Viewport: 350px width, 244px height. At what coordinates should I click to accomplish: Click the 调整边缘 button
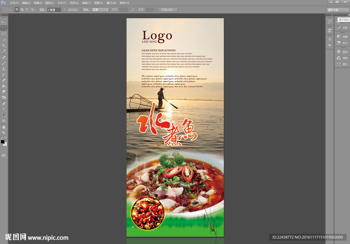[x=168, y=10]
